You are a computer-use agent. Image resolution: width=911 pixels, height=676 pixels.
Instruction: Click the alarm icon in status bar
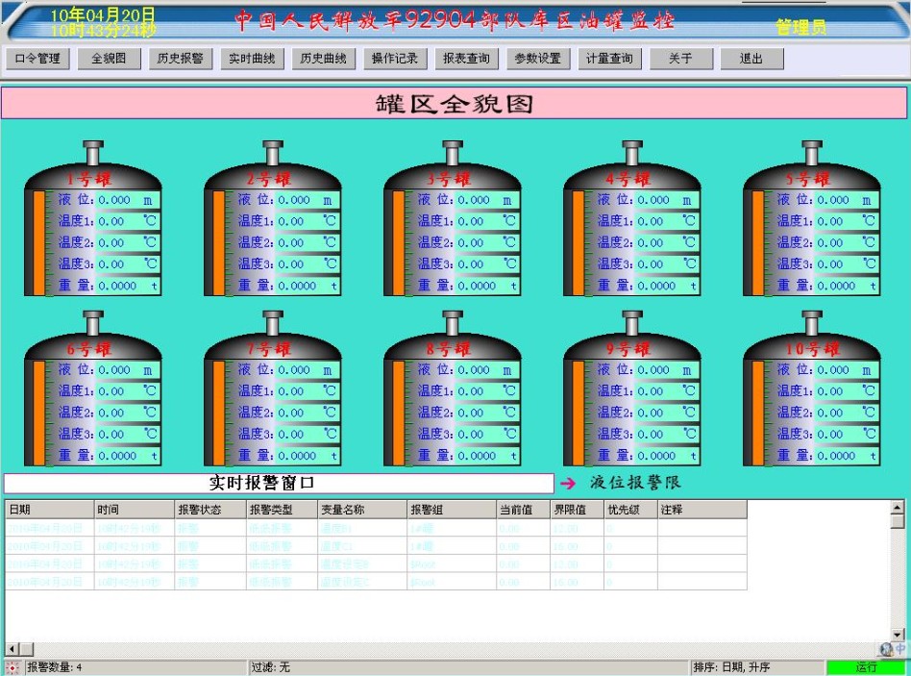point(12,667)
